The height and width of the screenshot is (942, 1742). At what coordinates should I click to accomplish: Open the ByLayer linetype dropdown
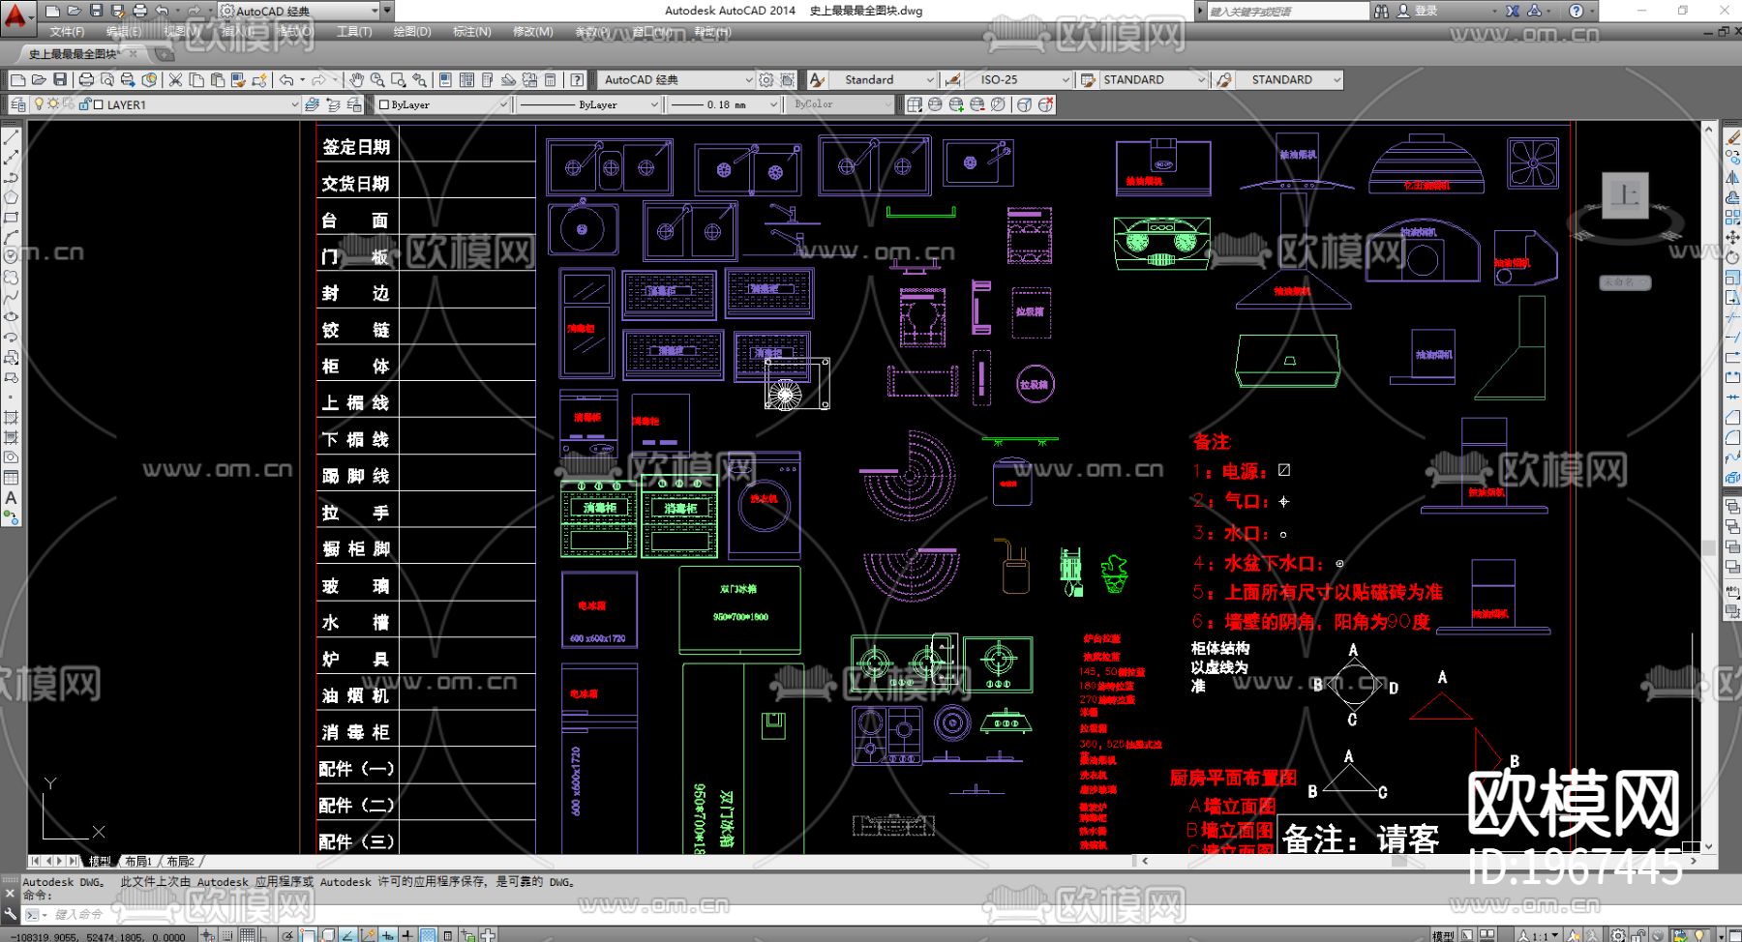point(587,104)
